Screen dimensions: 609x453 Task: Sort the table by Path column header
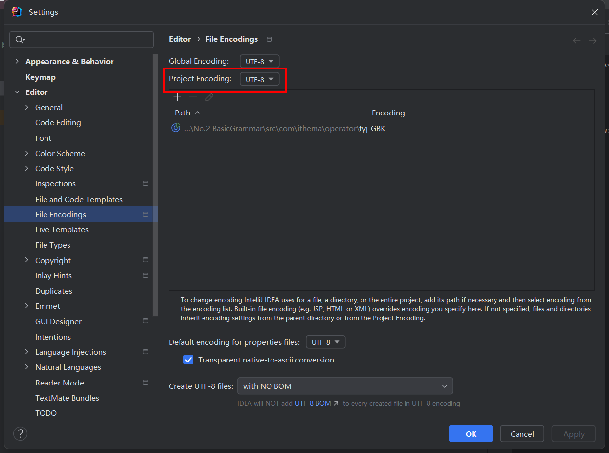(x=182, y=113)
